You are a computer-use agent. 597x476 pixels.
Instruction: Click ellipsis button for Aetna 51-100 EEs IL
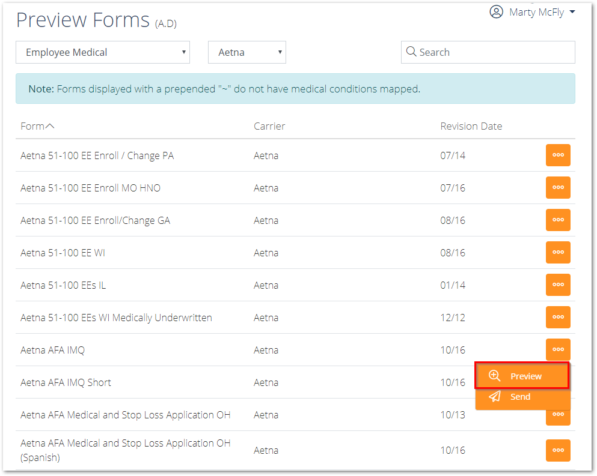(558, 285)
